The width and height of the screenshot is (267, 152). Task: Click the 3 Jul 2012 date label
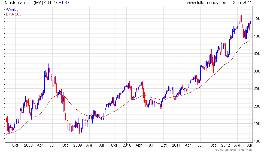click(243, 2)
